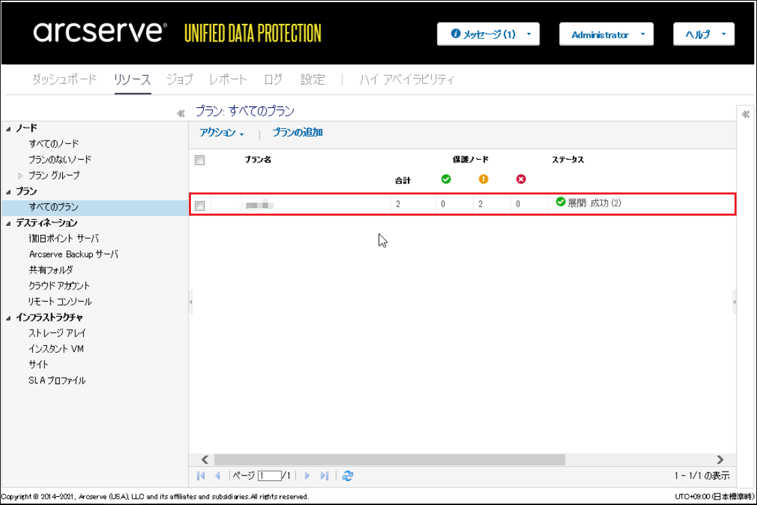Image resolution: width=757 pixels, height=505 pixels.
Task: Click the プラン名 column header
Action: click(x=258, y=160)
